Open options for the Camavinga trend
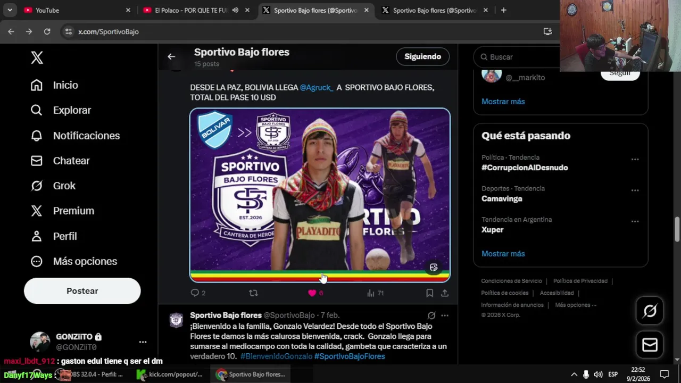681x383 pixels. (x=635, y=190)
